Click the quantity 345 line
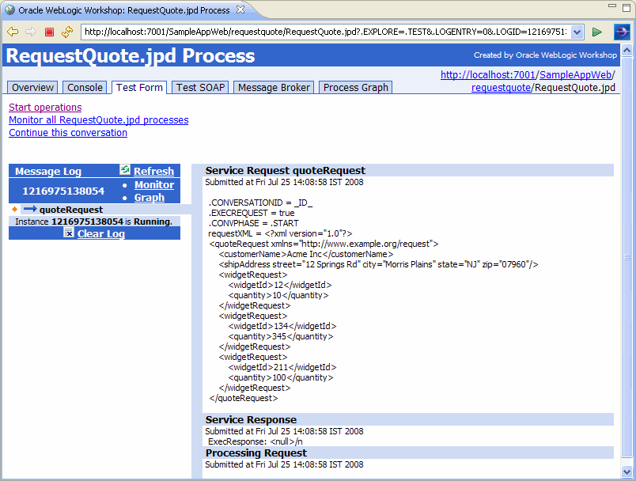Screen dimensions: 636x481 (x=281, y=336)
